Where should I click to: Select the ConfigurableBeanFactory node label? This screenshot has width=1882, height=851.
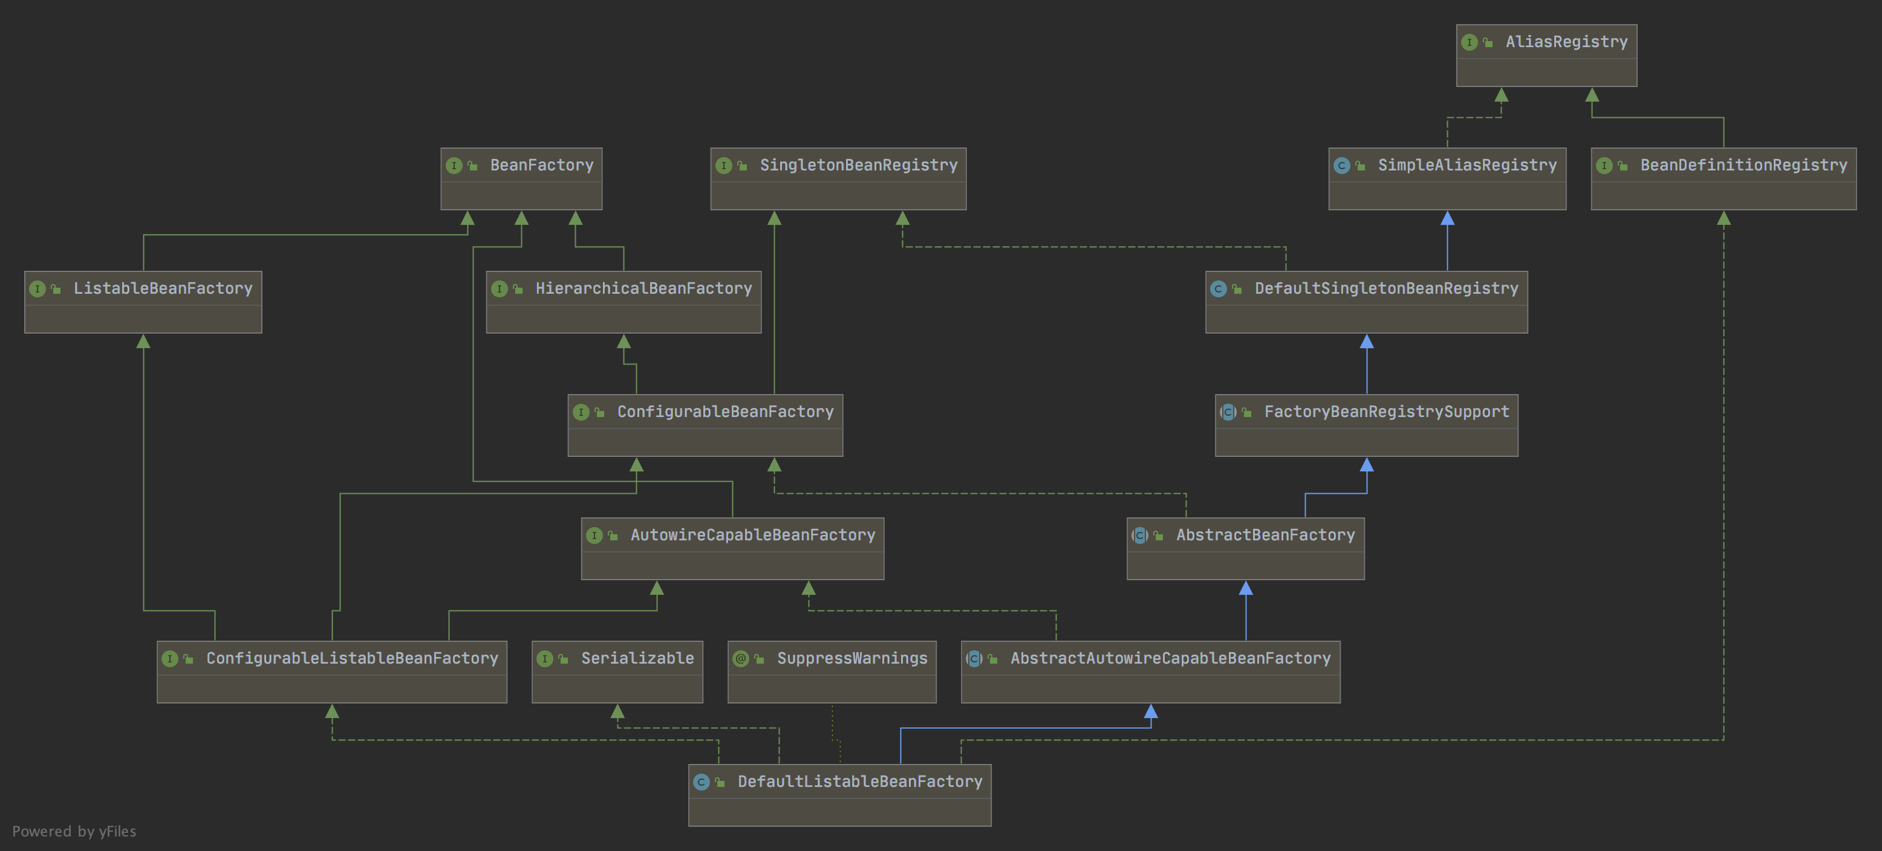pos(724,412)
